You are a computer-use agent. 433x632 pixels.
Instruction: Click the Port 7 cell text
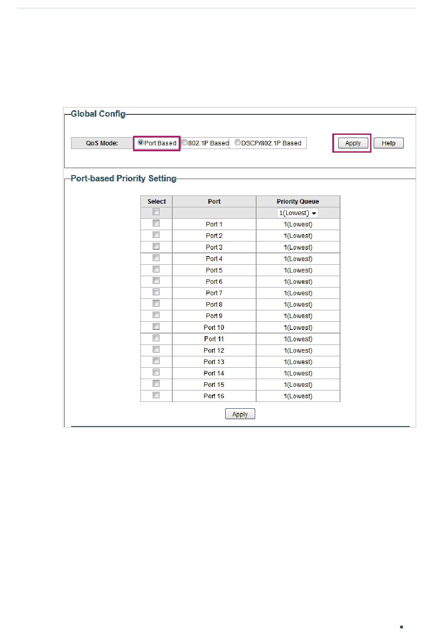(214, 293)
